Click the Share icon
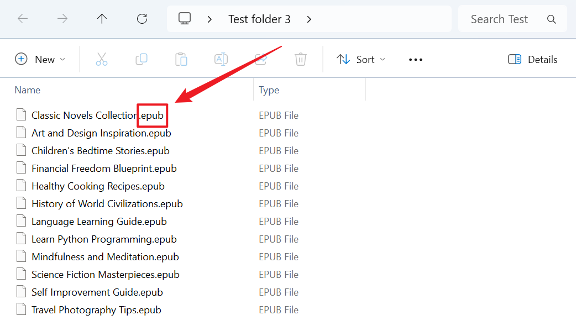This screenshot has width=576, height=331. click(261, 59)
